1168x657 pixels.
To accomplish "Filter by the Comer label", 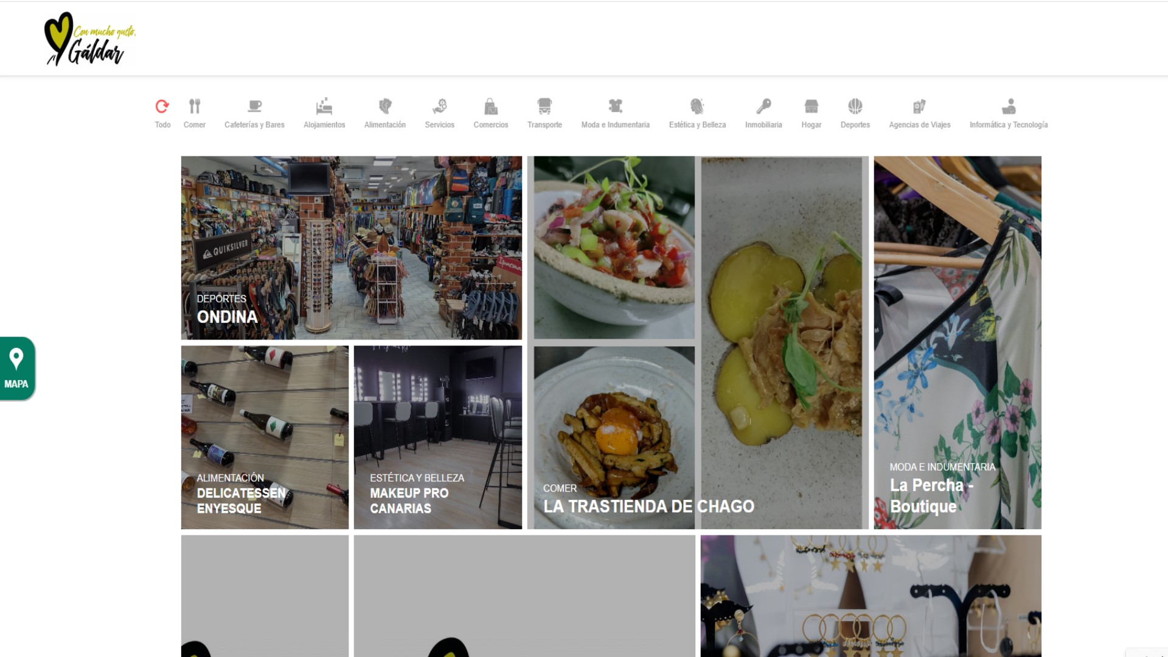I will [x=195, y=125].
